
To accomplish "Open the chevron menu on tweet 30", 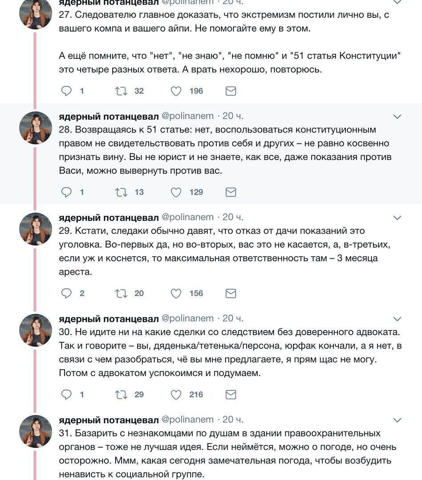I will (x=397, y=319).
